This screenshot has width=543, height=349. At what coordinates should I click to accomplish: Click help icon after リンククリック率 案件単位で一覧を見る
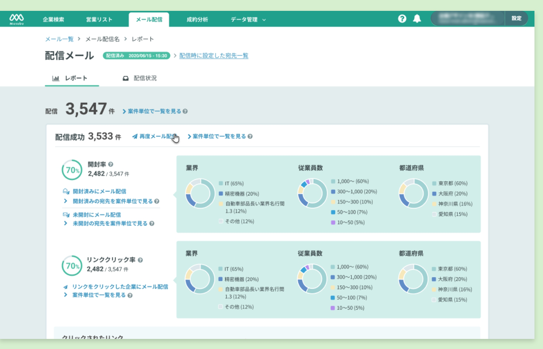(x=130, y=295)
